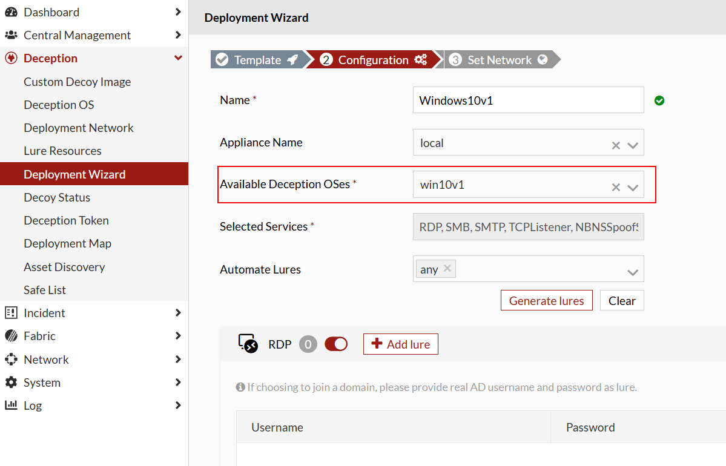Open the Automate Lures dropdown arrow

(633, 272)
